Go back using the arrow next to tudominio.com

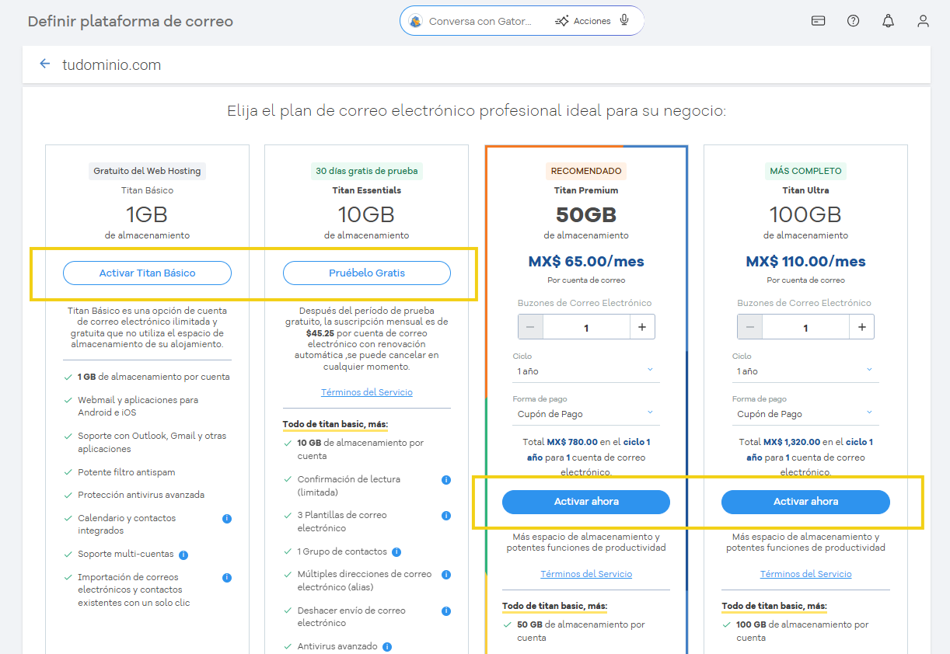[x=44, y=64]
